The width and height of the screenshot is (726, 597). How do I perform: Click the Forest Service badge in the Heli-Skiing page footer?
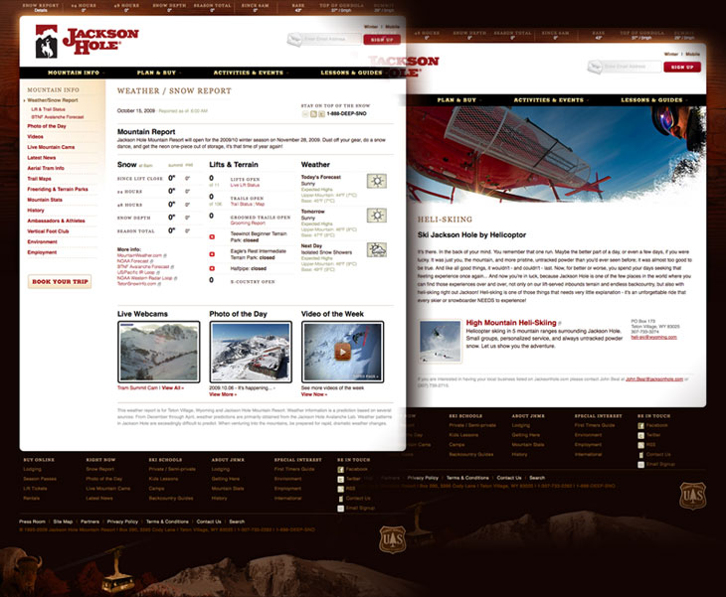tap(692, 496)
